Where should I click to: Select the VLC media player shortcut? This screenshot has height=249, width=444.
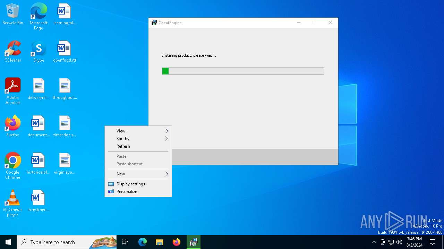click(13, 203)
